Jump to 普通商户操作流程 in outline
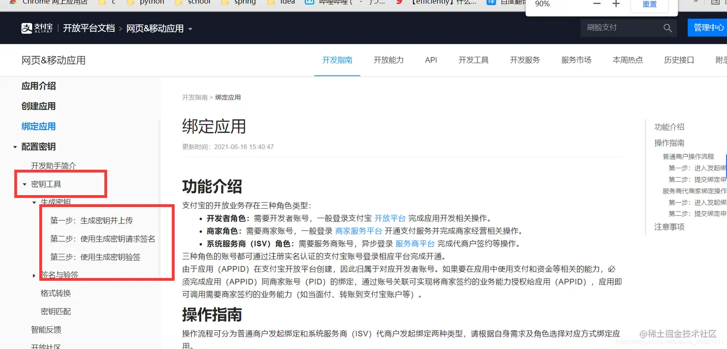 click(688, 157)
